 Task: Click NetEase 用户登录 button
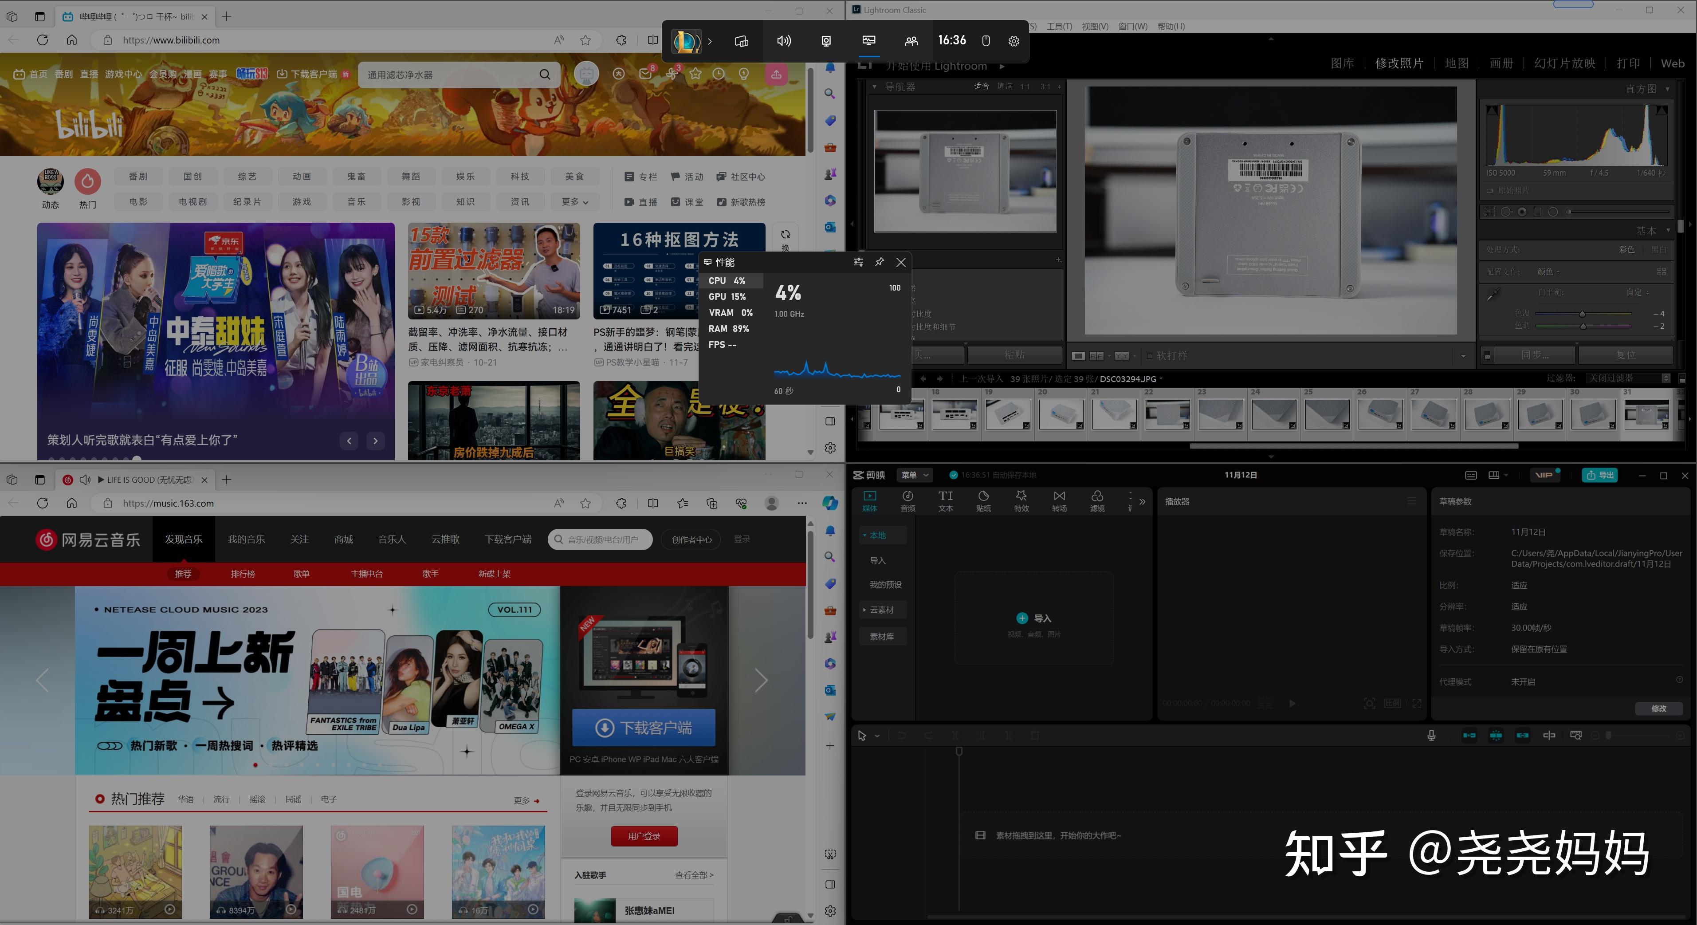[x=644, y=836]
